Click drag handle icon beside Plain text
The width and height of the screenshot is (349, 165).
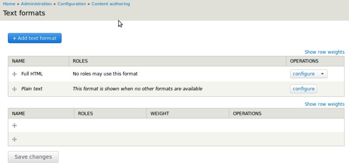tap(14, 89)
